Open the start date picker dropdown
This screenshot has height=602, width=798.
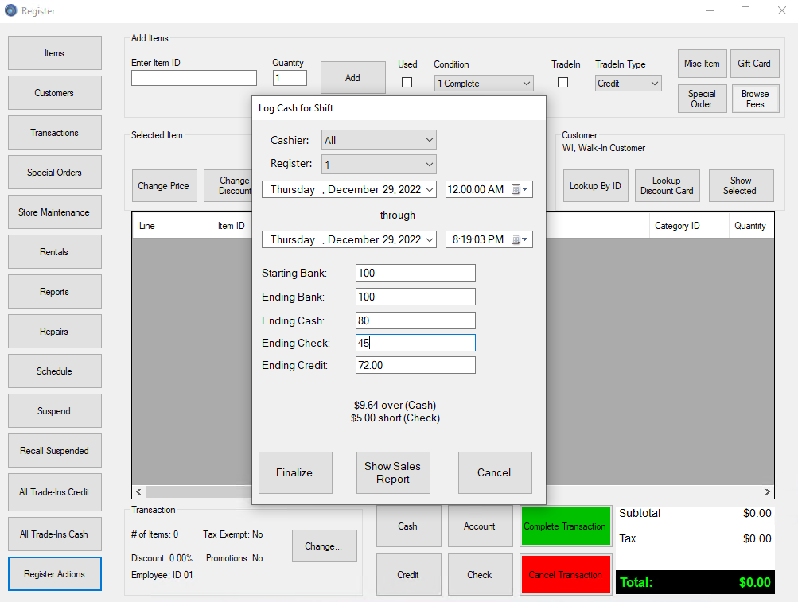pos(430,190)
